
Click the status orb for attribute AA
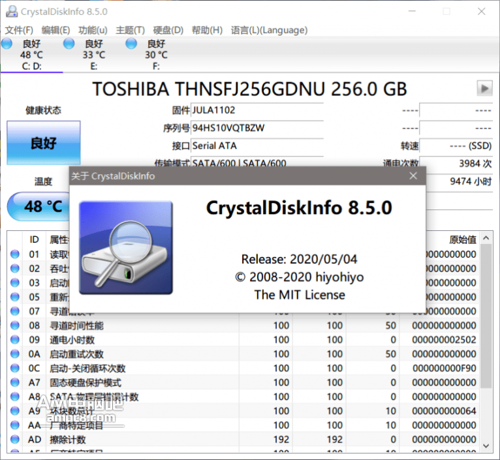tap(15, 425)
